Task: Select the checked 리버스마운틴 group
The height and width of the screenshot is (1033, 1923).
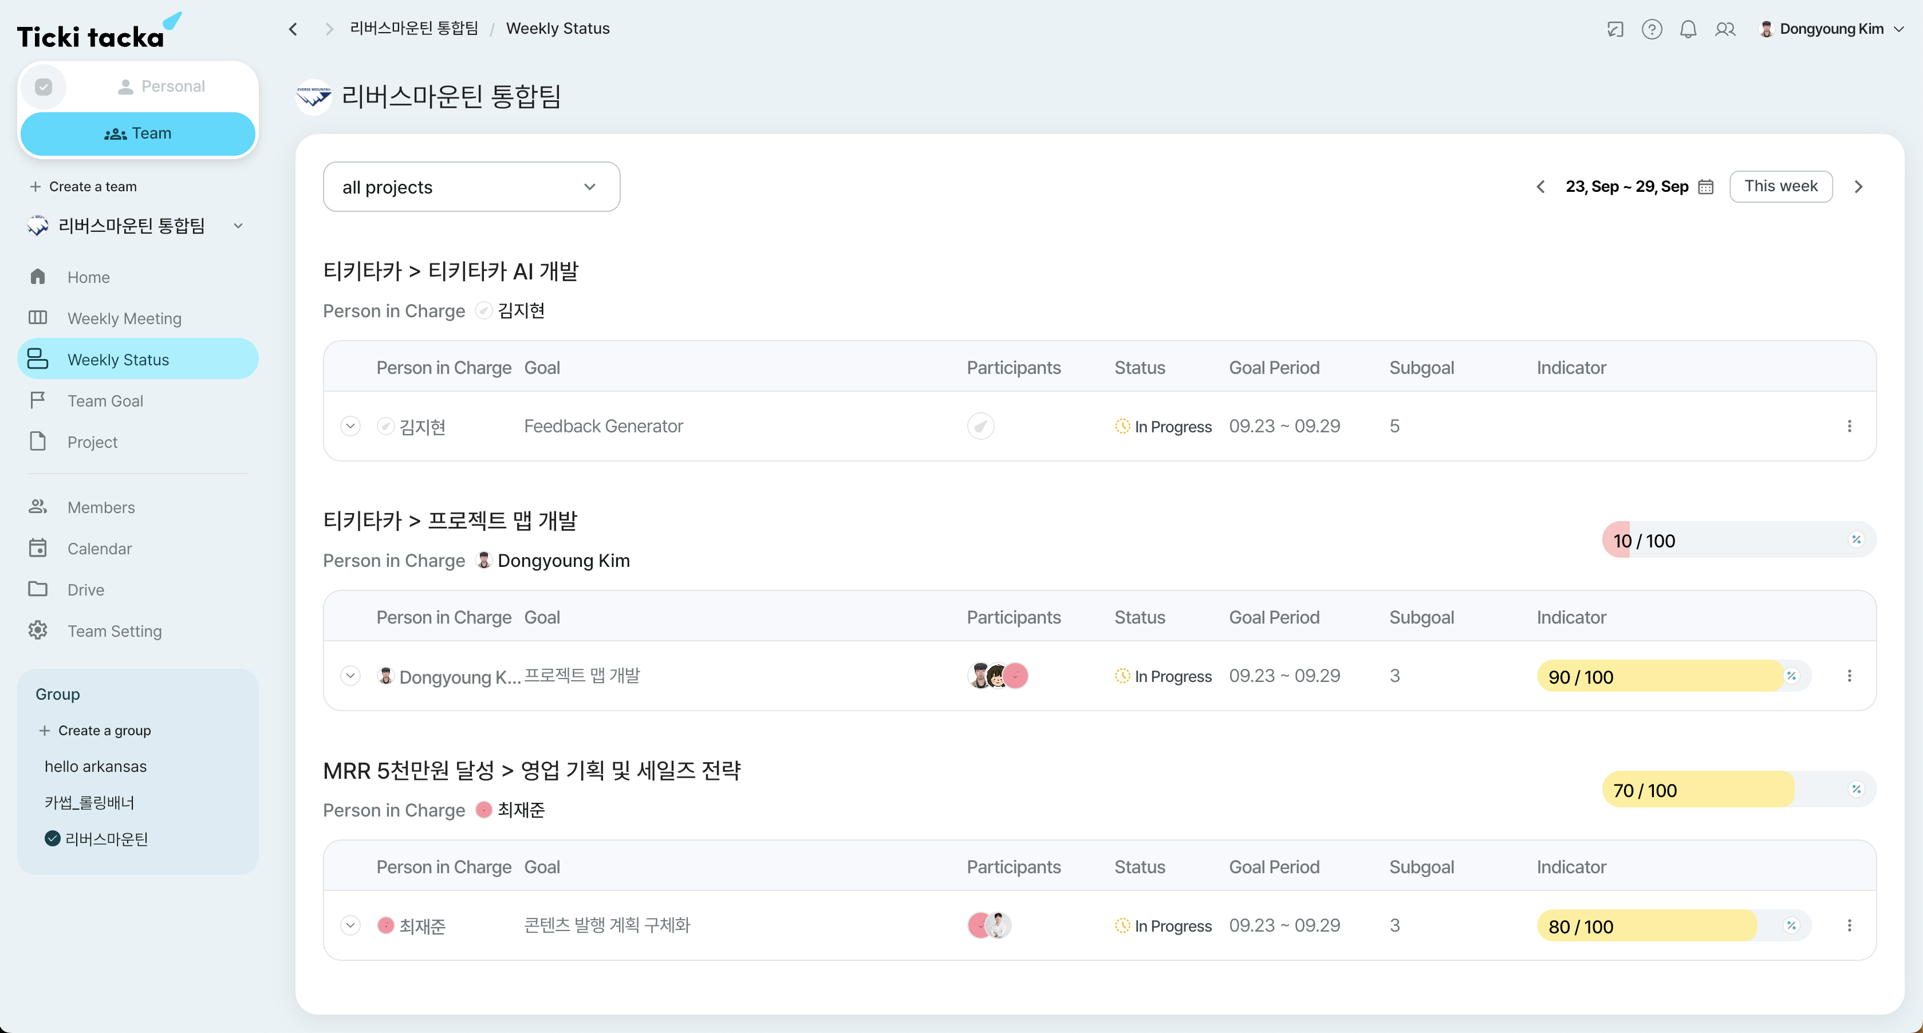Action: [97, 839]
